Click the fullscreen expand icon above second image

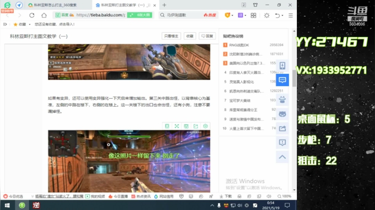[177, 126]
